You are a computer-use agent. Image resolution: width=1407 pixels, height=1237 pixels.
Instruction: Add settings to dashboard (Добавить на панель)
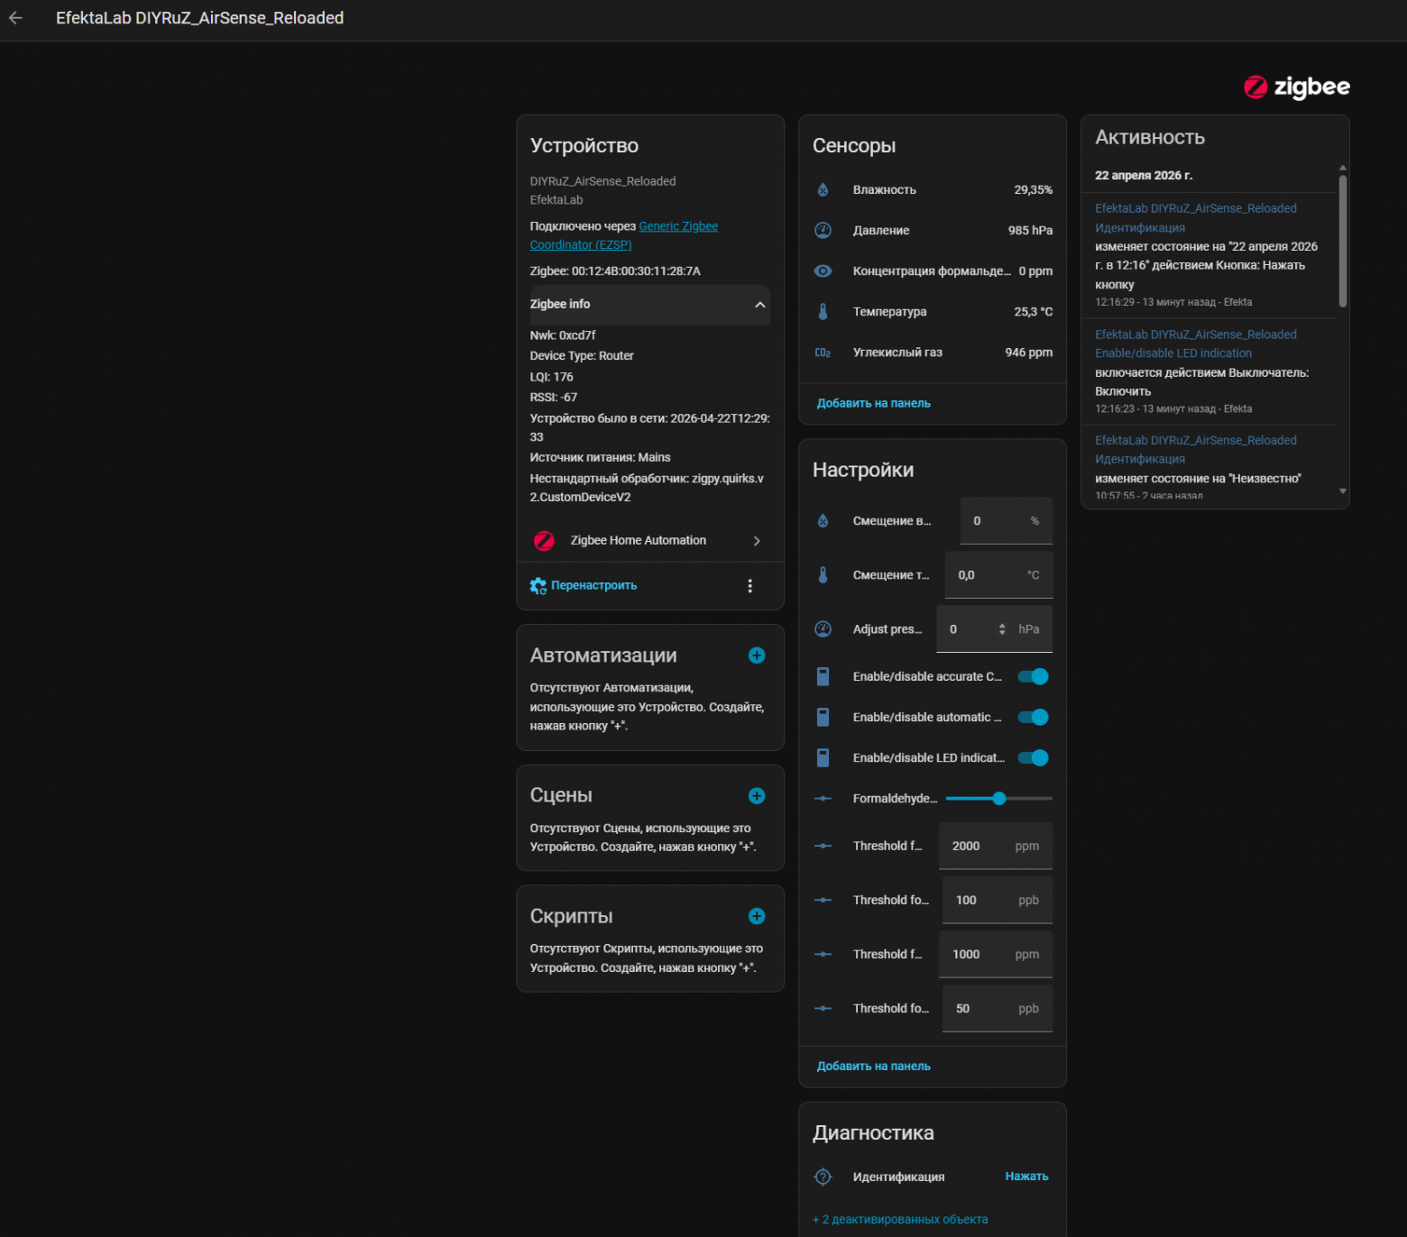[873, 1067]
